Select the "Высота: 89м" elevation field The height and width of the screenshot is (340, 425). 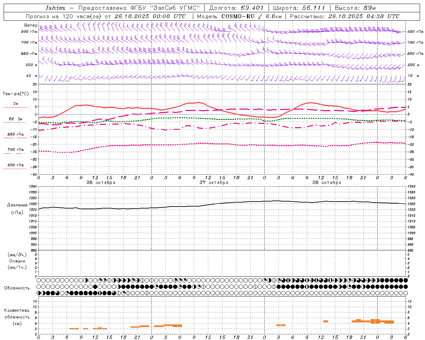click(x=355, y=8)
